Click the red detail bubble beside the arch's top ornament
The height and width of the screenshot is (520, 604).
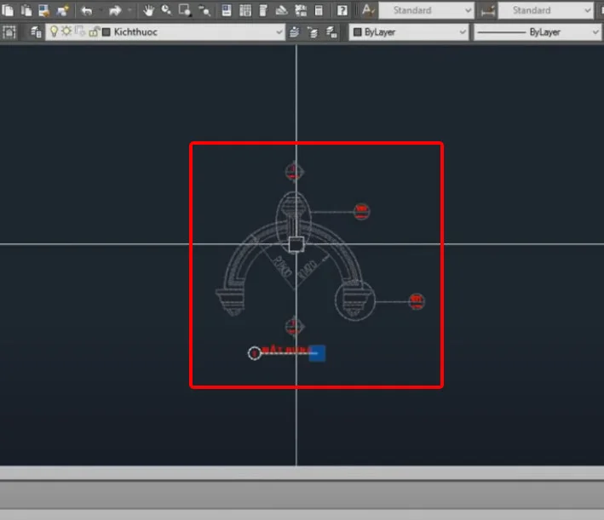pos(361,212)
